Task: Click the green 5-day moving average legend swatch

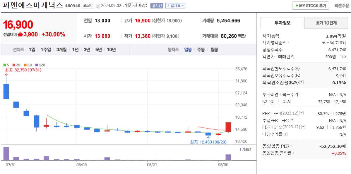Action: [5, 65]
